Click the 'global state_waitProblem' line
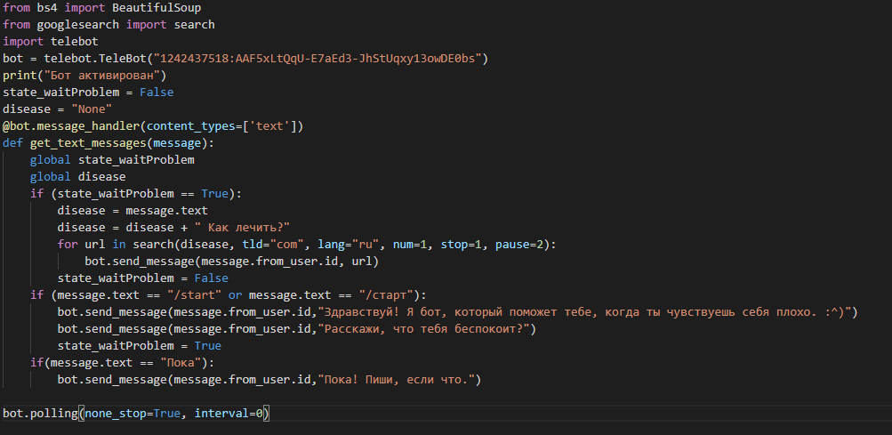Viewport: 892px width, 435px height. (112, 160)
